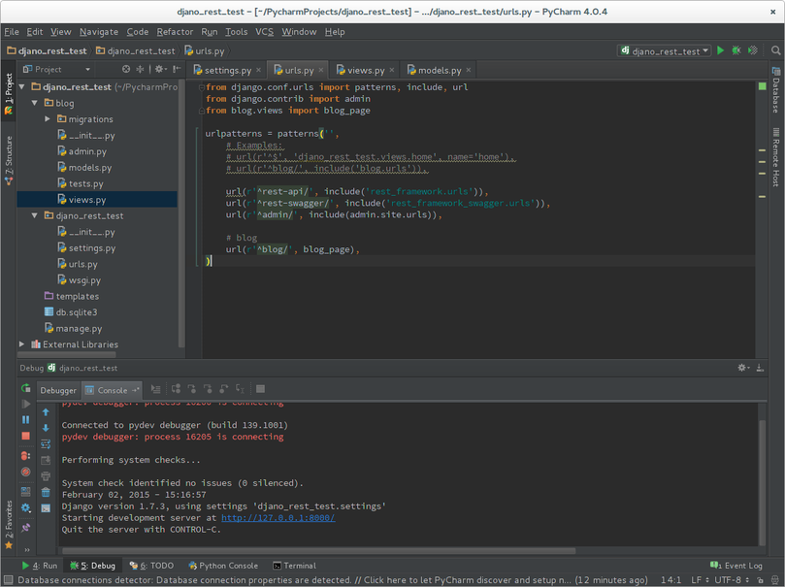Hide the Project panel
The height and width of the screenshot is (587, 785).
click(176, 69)
